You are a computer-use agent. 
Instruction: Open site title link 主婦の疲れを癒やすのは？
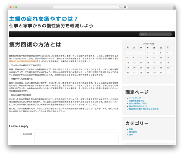coord(43,19)
